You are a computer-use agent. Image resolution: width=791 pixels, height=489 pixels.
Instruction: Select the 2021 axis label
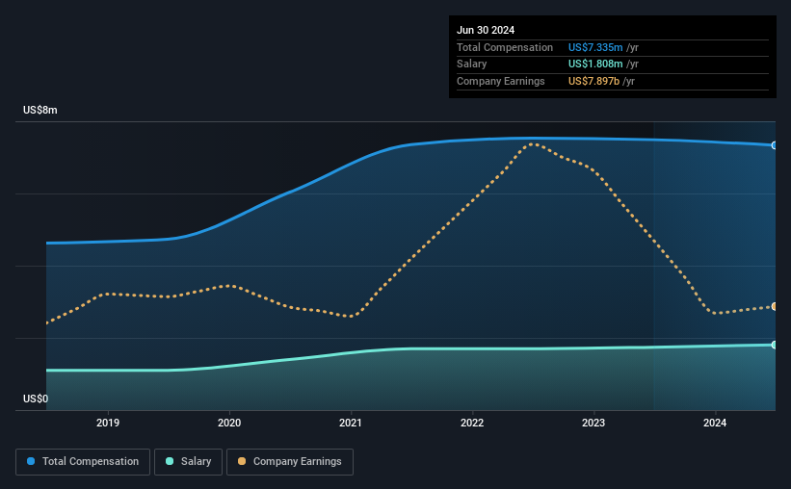(351, 423)
